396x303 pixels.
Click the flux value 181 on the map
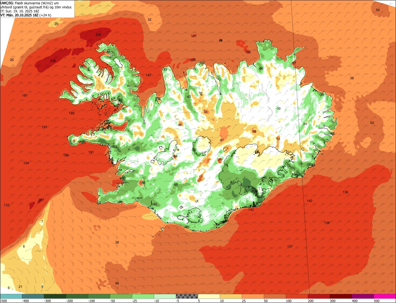[x=25, y=95]
